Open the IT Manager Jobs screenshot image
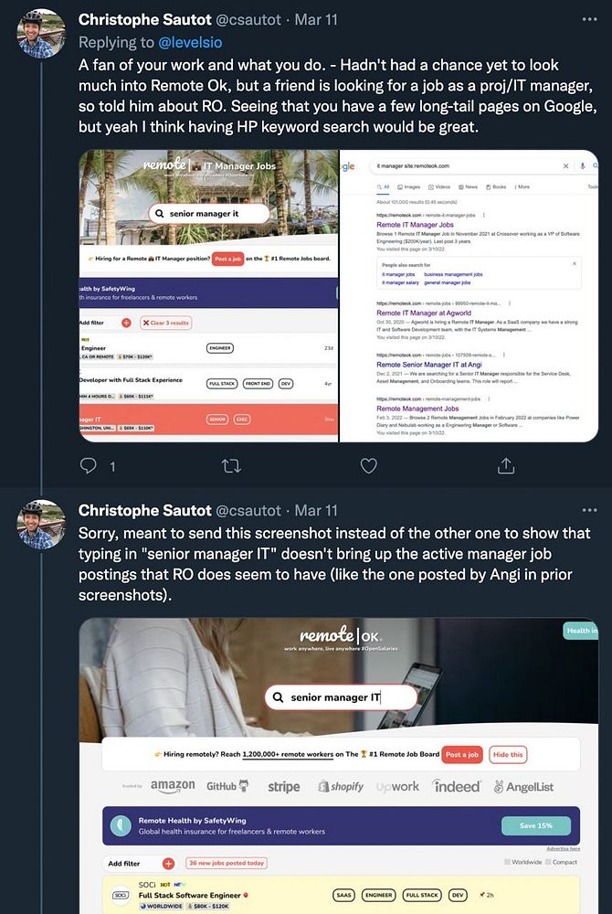Screen dimensions: 612x914 tap(208, 295)
